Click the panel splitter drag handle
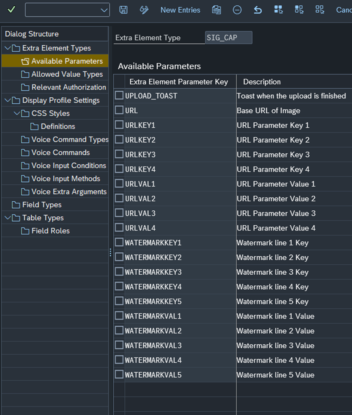The image size is (352, 415). (x=110, y=253)
